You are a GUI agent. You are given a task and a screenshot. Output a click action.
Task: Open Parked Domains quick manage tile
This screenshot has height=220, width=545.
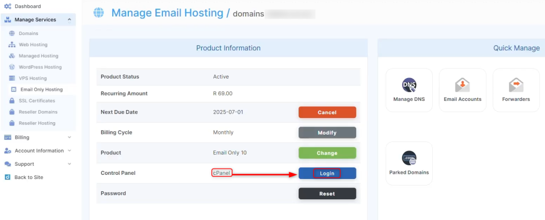pyautogui.click(x=409, y=164)
